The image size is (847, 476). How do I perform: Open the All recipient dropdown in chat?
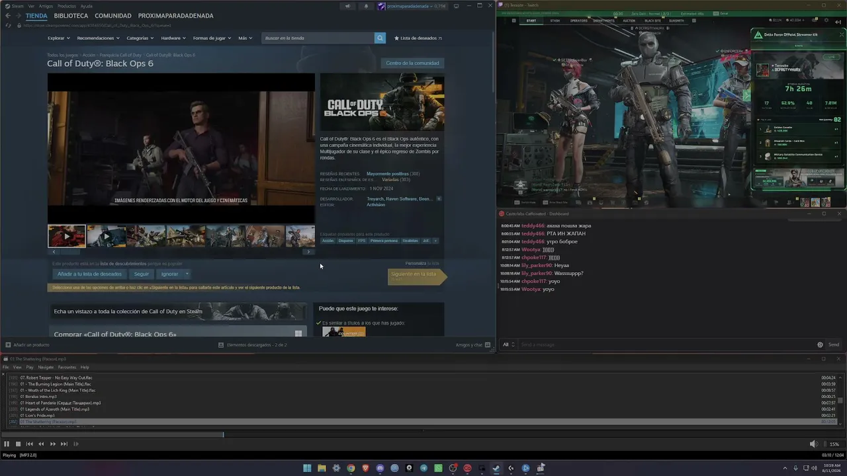[x=508, y=344]
